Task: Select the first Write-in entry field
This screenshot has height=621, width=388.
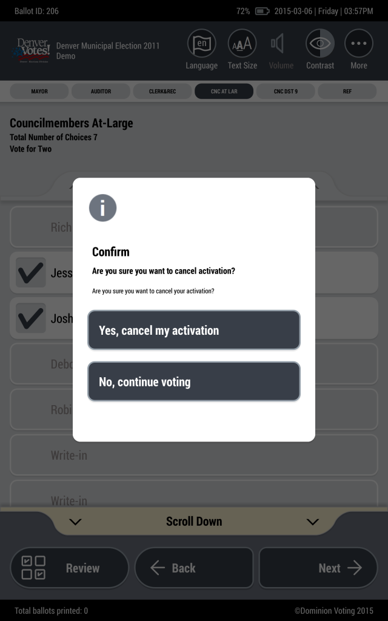Action: click(x=194, y=455)
